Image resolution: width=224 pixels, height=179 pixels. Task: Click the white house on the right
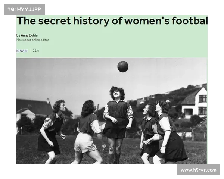tap(194, 102)
